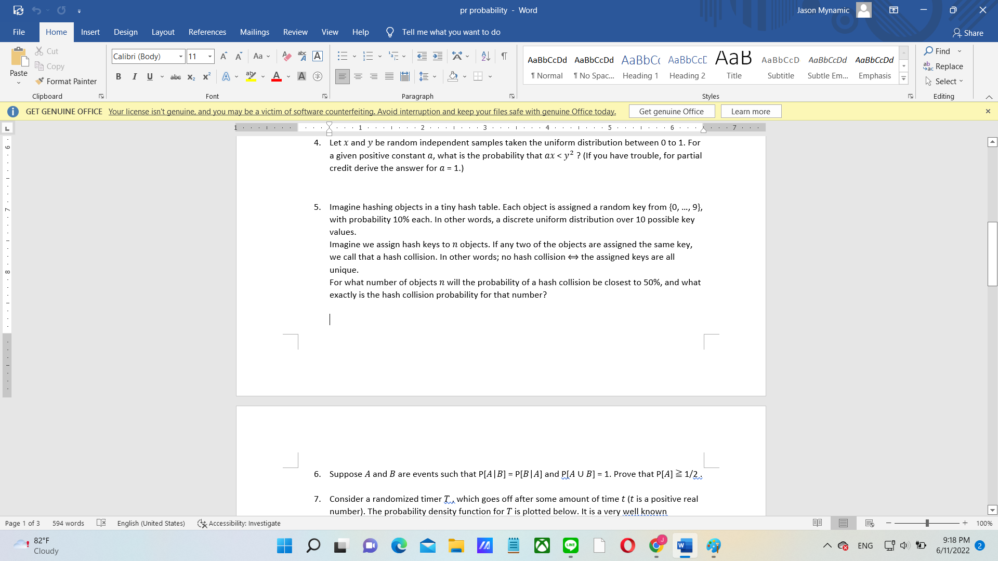Open the References ribbon tab
Viewport: 998px width, 561px height.
tap(207, 32)
